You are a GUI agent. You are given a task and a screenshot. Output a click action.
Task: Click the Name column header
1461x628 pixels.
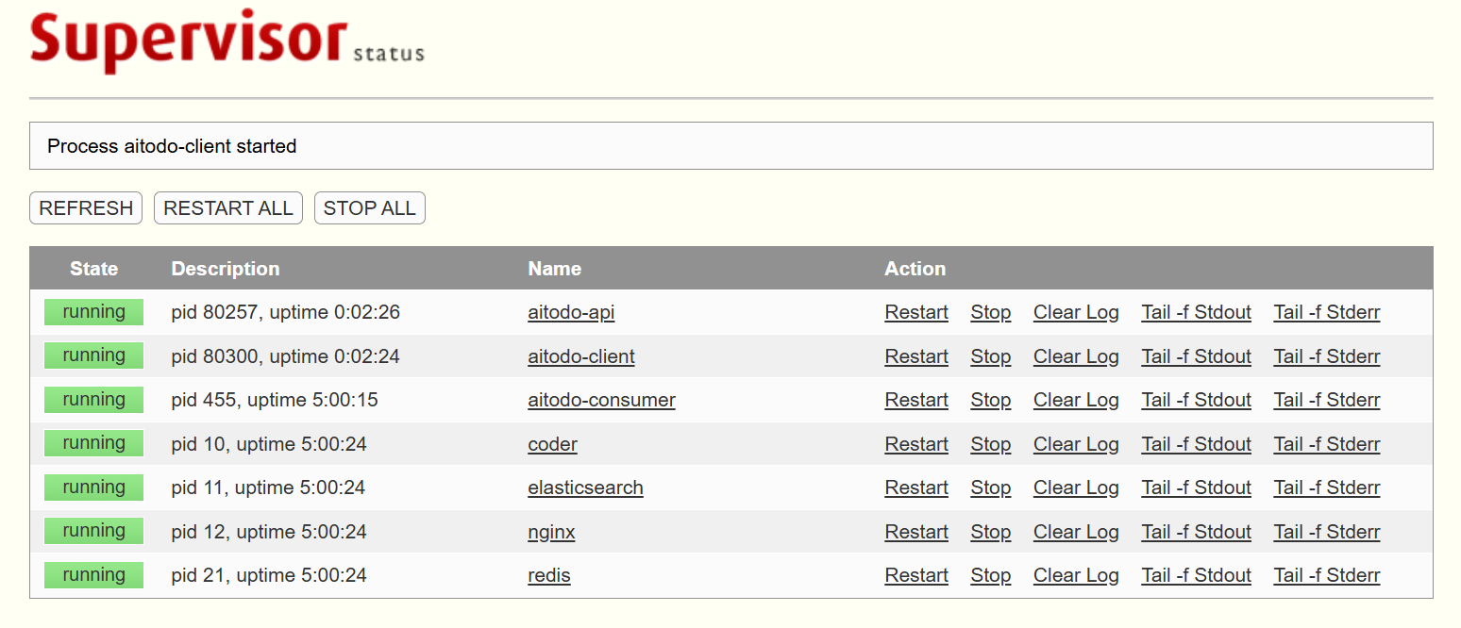555,269
